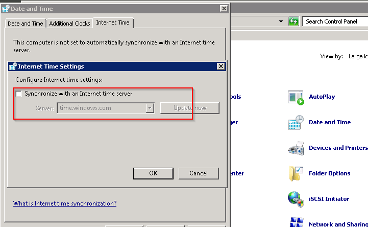Cancel the Internet Time Settings dialog
Viewport: 368px width, 227px height.
[x=199, y=173]
